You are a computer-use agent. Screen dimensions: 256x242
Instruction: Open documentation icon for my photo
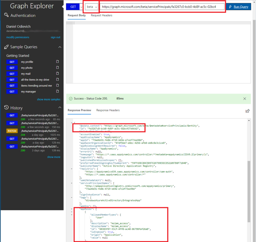(x=57, y=67)
